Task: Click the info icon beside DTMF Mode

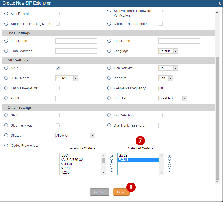Action: click(6, 78)
